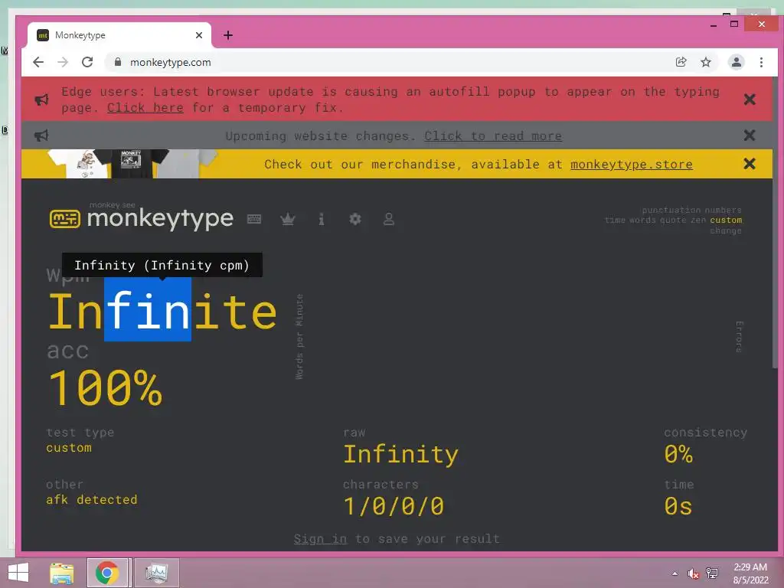The width and height of the screenshot is (784, 588).
Task: Click the monkeytype.com address bar
Action: pos(390,62)
